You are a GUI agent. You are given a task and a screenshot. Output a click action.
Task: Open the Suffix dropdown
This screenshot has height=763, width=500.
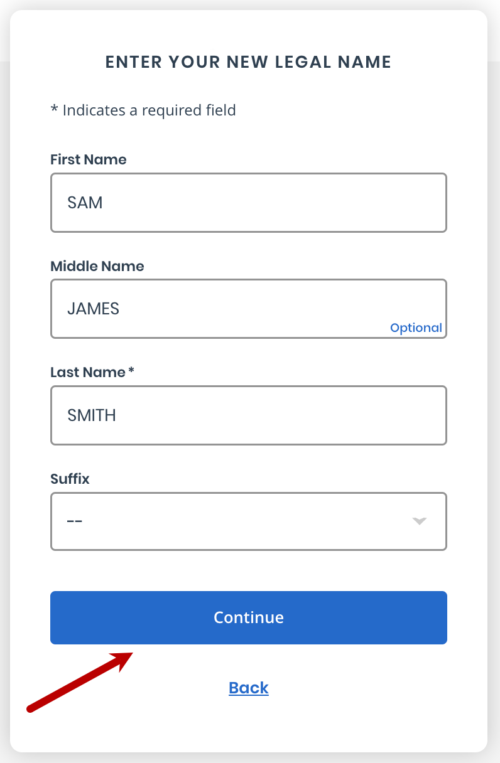(x=248, y=521)
